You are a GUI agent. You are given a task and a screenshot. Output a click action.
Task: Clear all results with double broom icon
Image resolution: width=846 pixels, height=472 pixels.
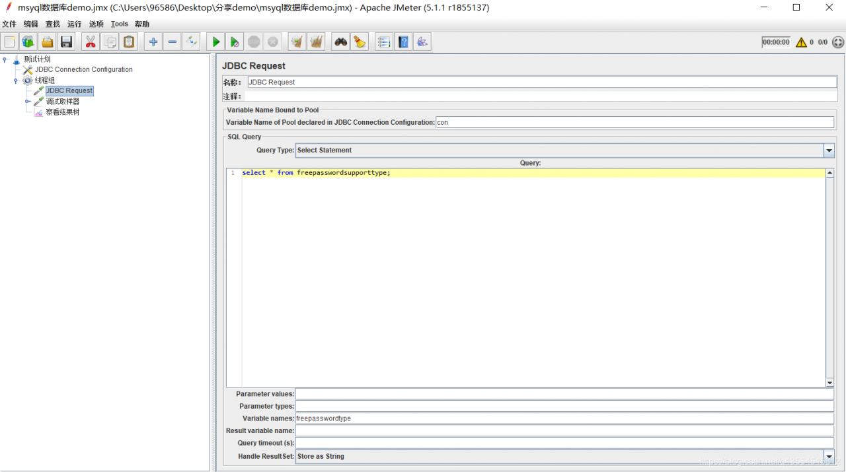click(x=316, y=42)
